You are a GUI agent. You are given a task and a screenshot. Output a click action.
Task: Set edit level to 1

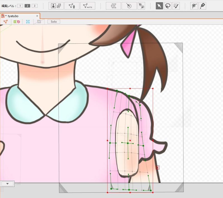click(20, 6)
